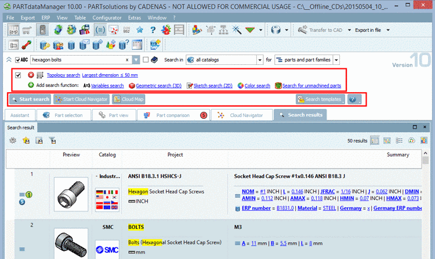Open the 'all catalogs' dropdown
The image size is (435, 259).
pyautogui.click(x=260, y=60)
